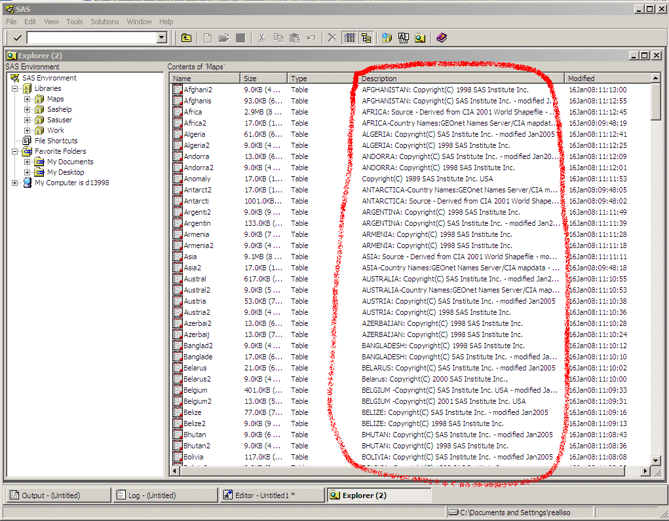
Task: Click the Maps library cabinet icon
Action: [39, 99]
